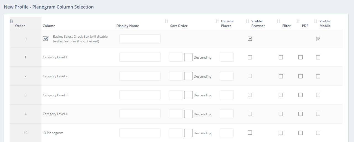Viewport: 354px width, 142px height.
Task: Click the sort icon beside Visible Mobile
Action: 316,21
